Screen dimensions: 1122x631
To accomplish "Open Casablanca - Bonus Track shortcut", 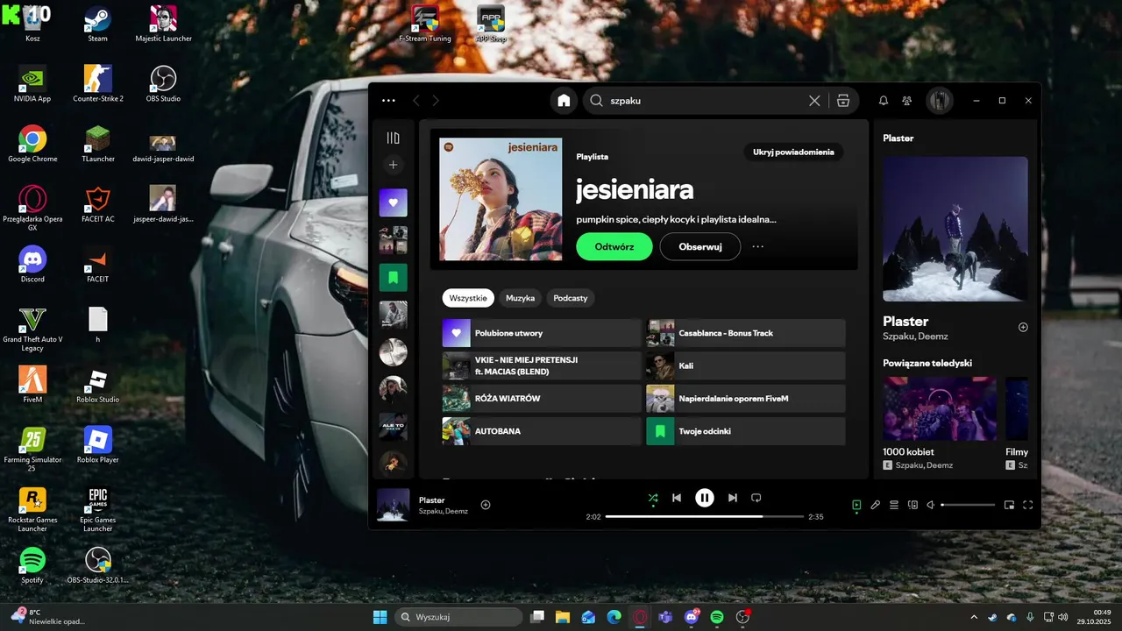I will 746,333.
